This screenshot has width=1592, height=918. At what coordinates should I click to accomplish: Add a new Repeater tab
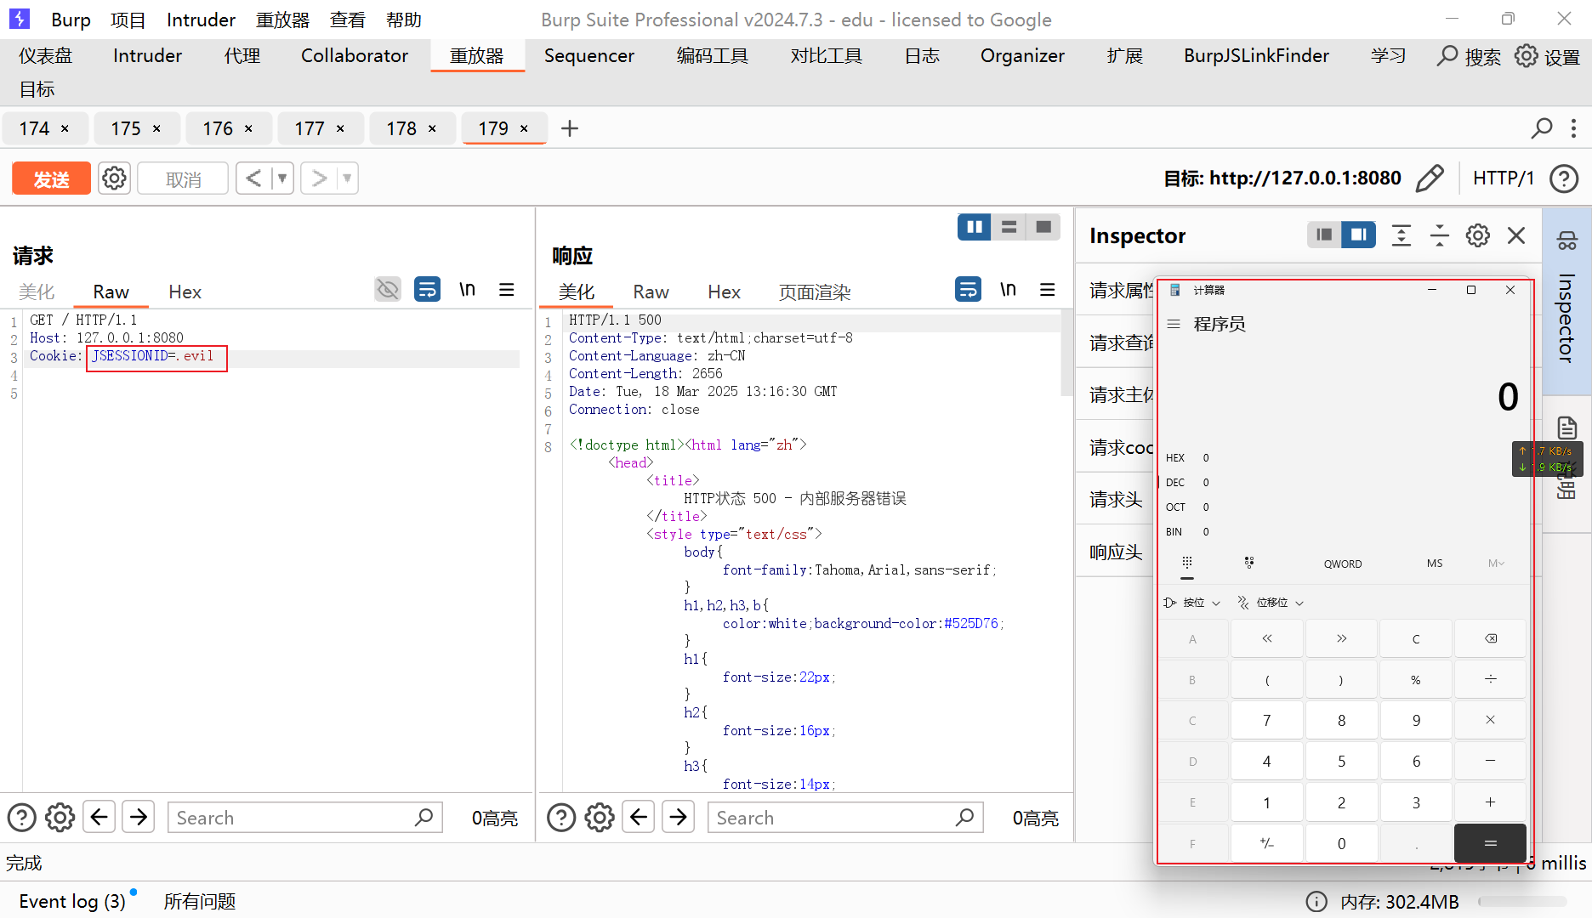pos(570,128)
